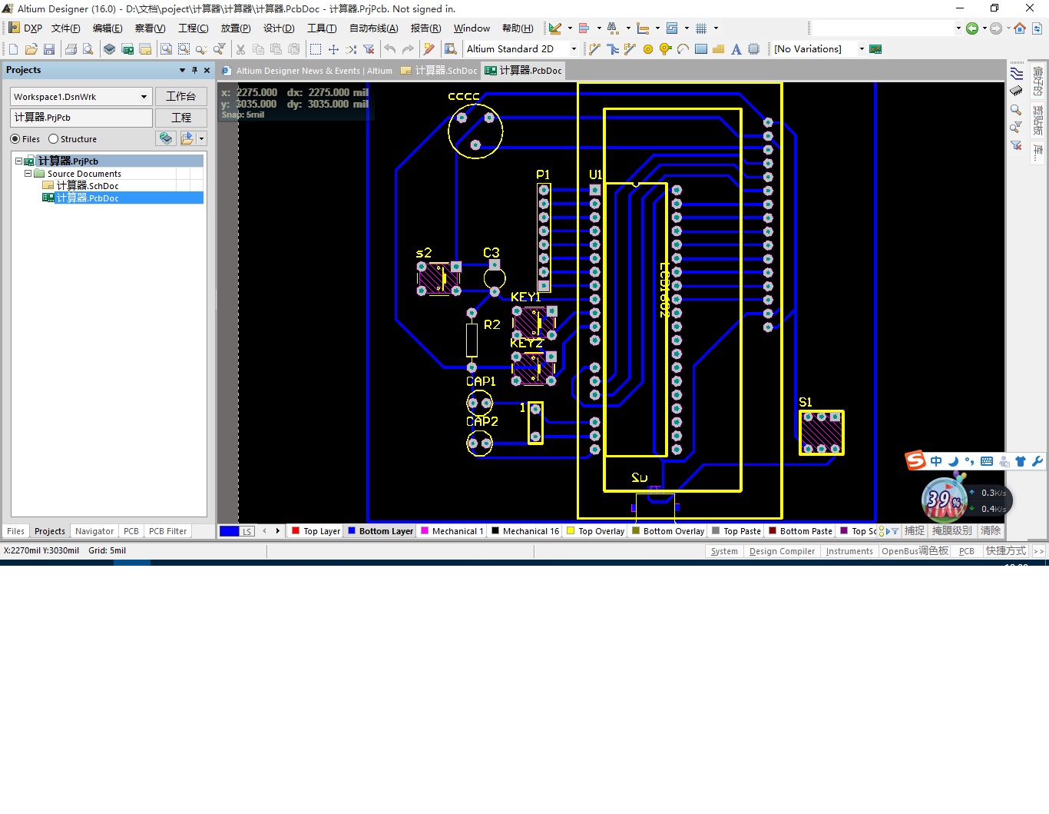This screenshot has width=1049, height=814.
Task: Select the Place Component chip tool
Action: (x=754, y=49)
